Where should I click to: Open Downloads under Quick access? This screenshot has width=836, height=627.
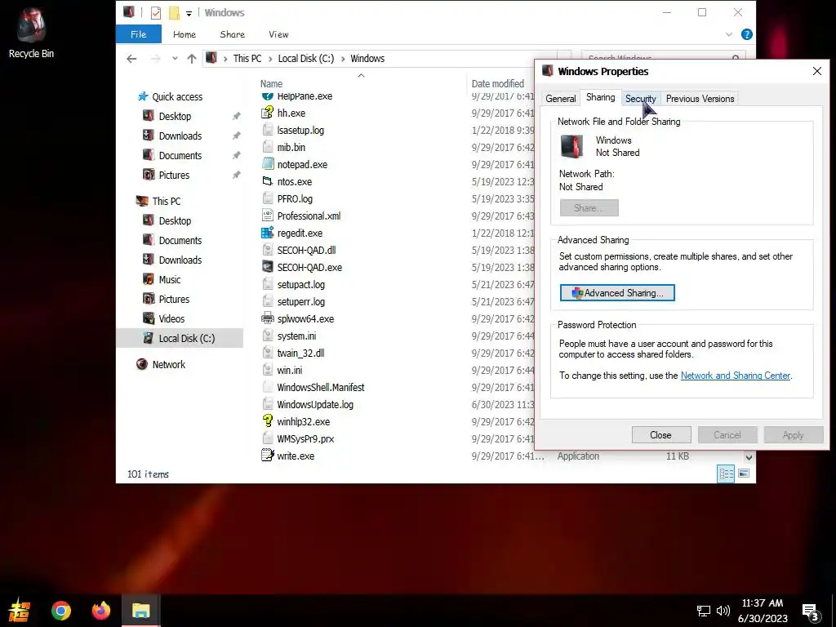pos(180,136)
